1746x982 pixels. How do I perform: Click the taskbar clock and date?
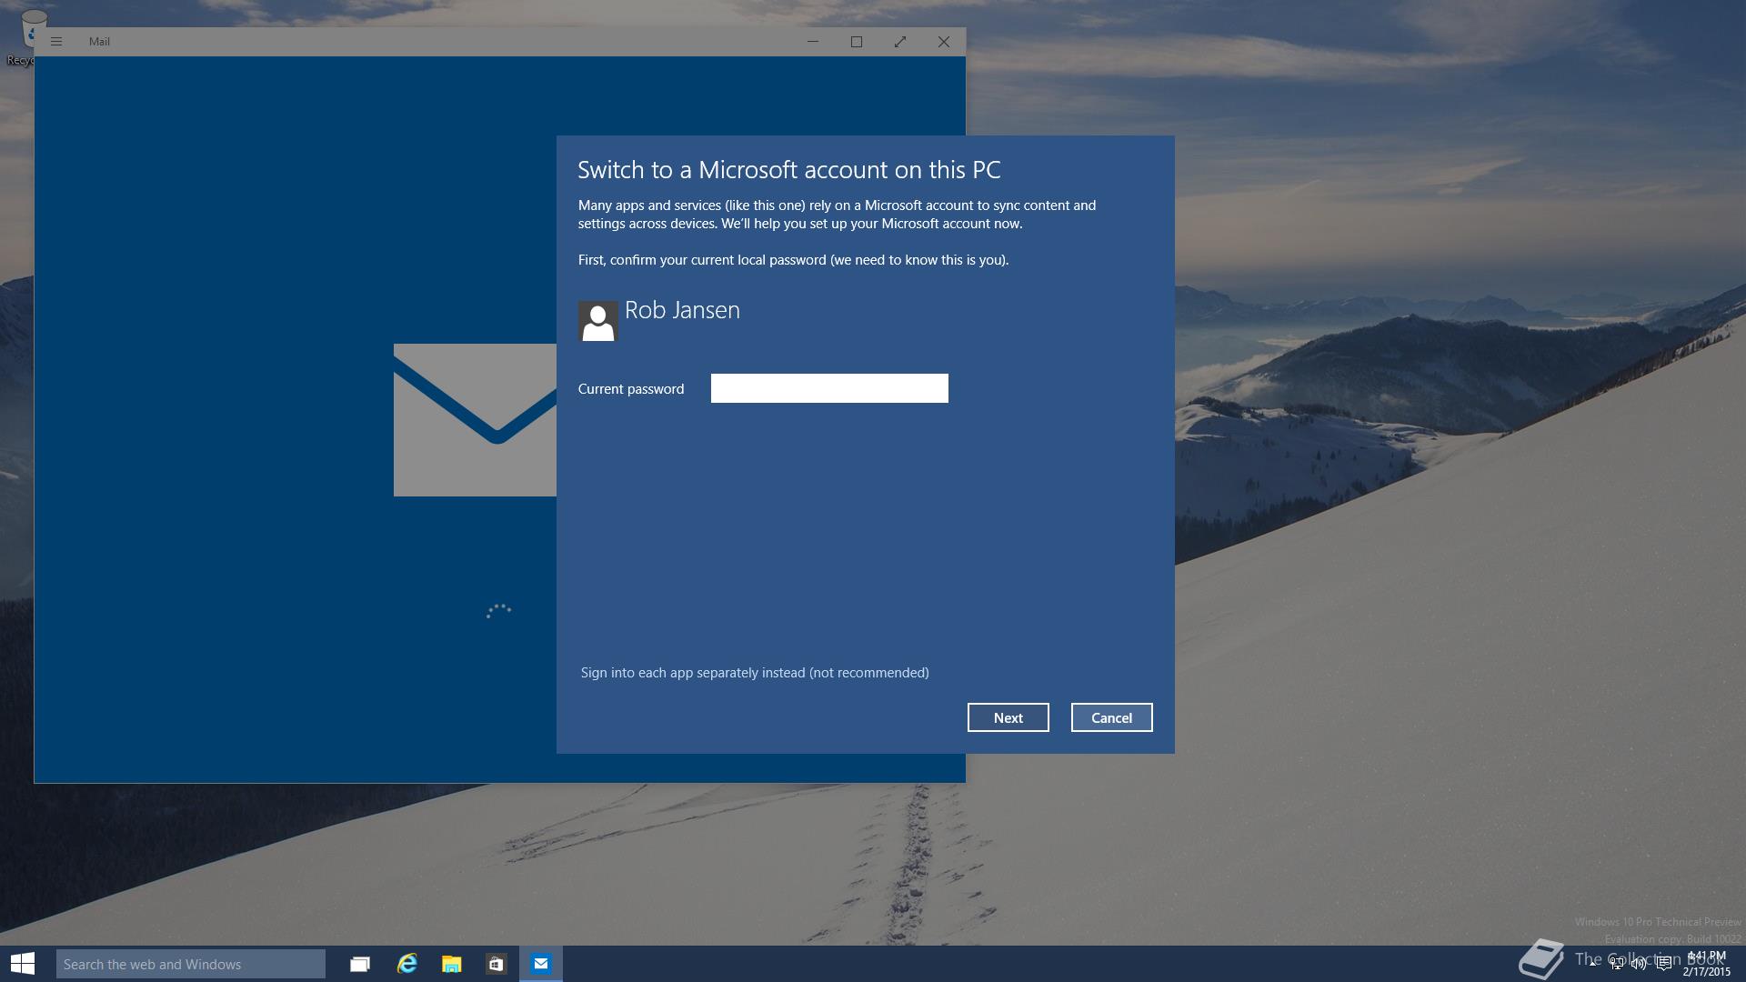pyautogui.click(x=1706, y=964)
